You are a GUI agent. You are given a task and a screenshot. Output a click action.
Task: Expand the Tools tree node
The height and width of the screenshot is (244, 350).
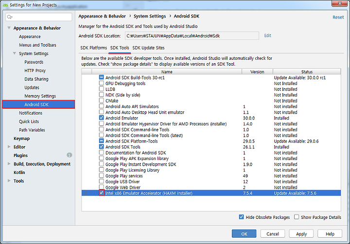[x=9, y=181]
